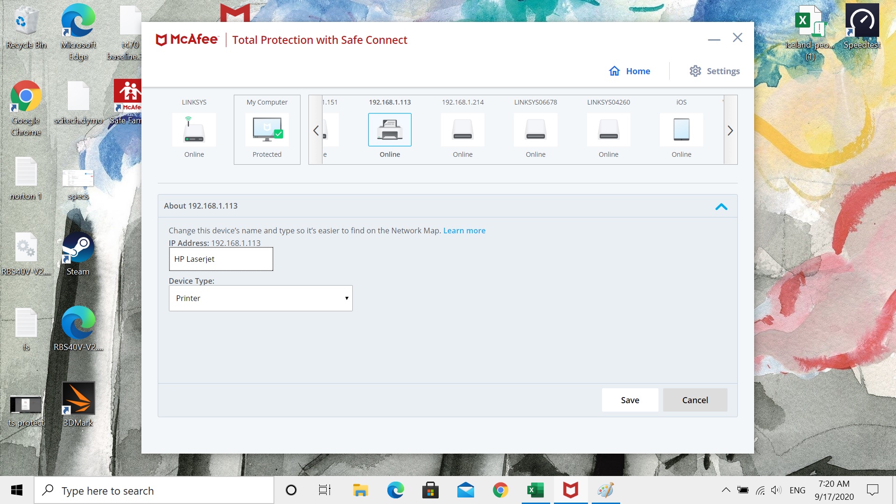Open McAfee Settings panel
The height and width of the screenshot is (504, 896).
tap(714, 70)
